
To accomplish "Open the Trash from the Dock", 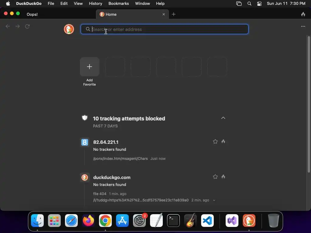I will click(274, 221).
